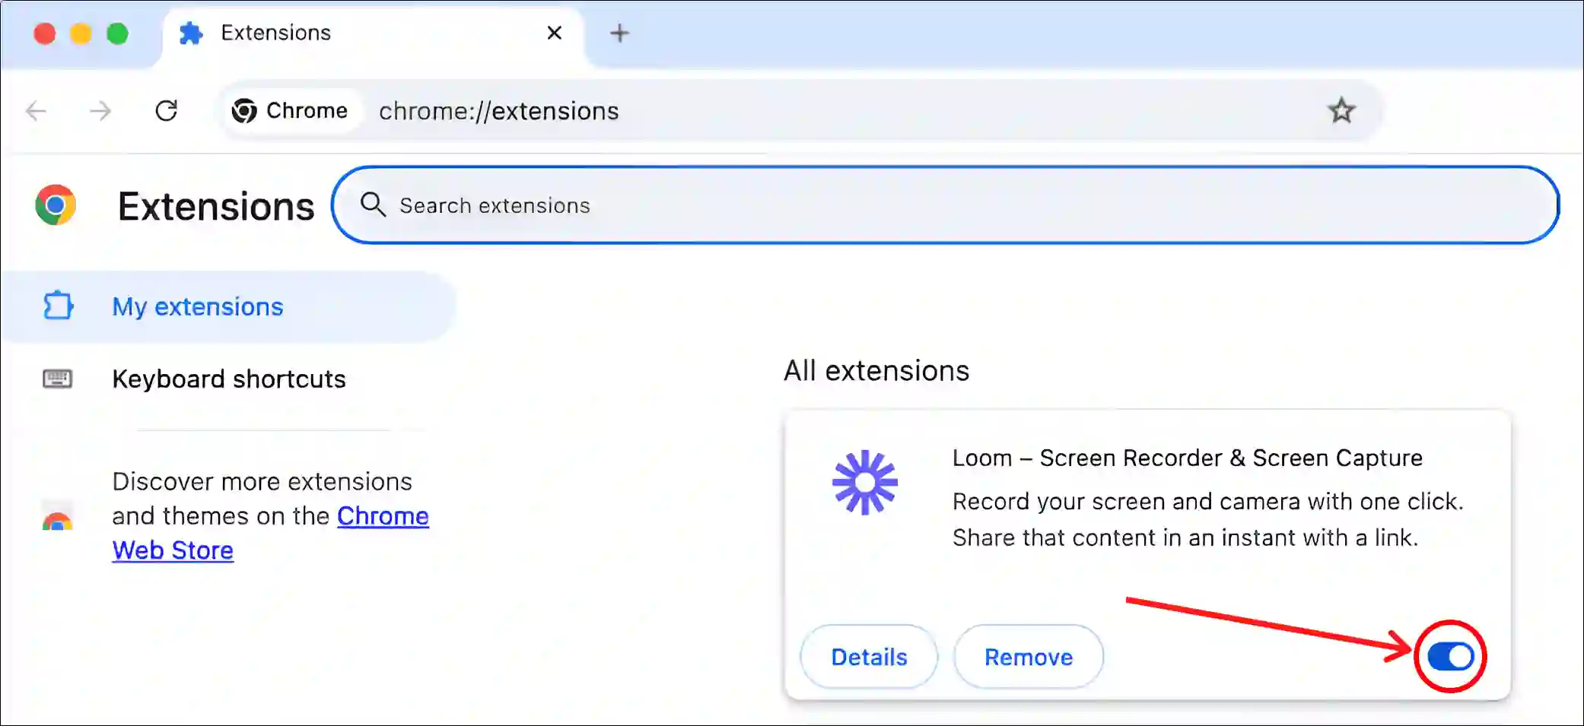Viewport: 1584px width, 726px height.
Task: Bookmark this page with the star icon
Action: [x=1341, y=111]
